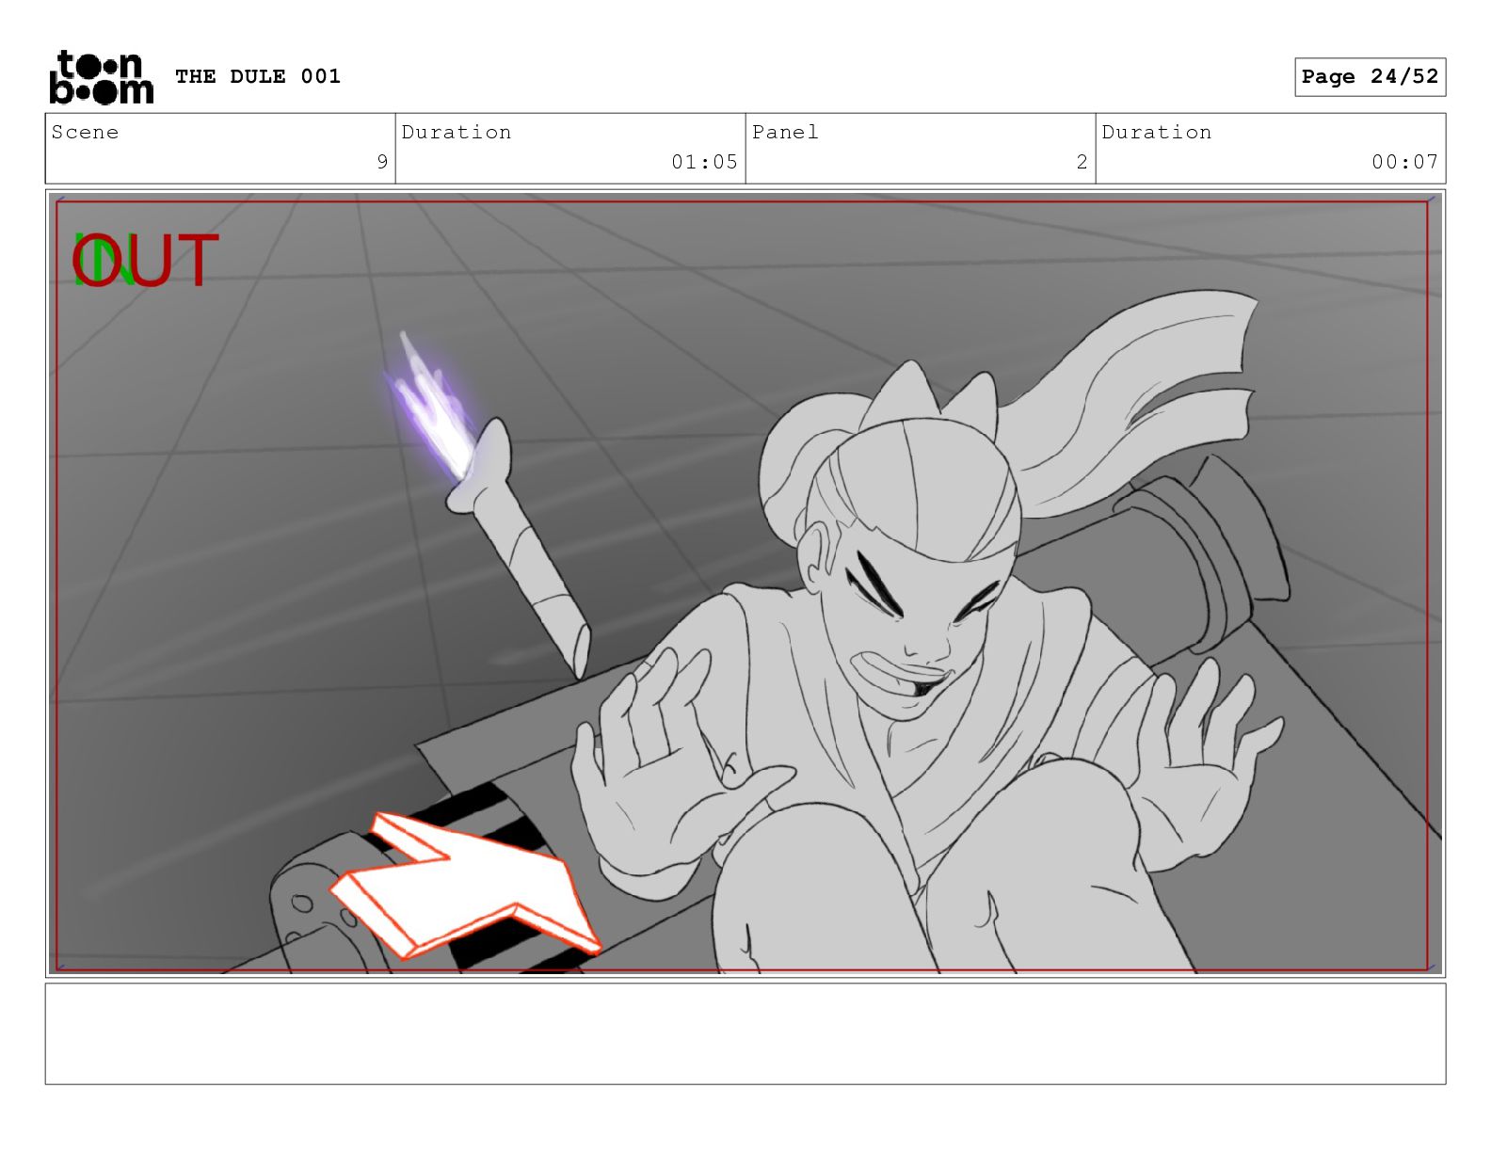Click the storyboard panel drawing thumbnail

click(745, 584)
